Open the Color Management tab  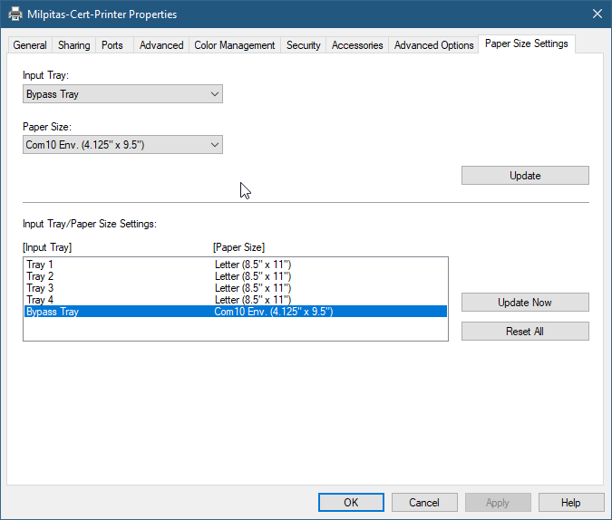tap(234, 45)
